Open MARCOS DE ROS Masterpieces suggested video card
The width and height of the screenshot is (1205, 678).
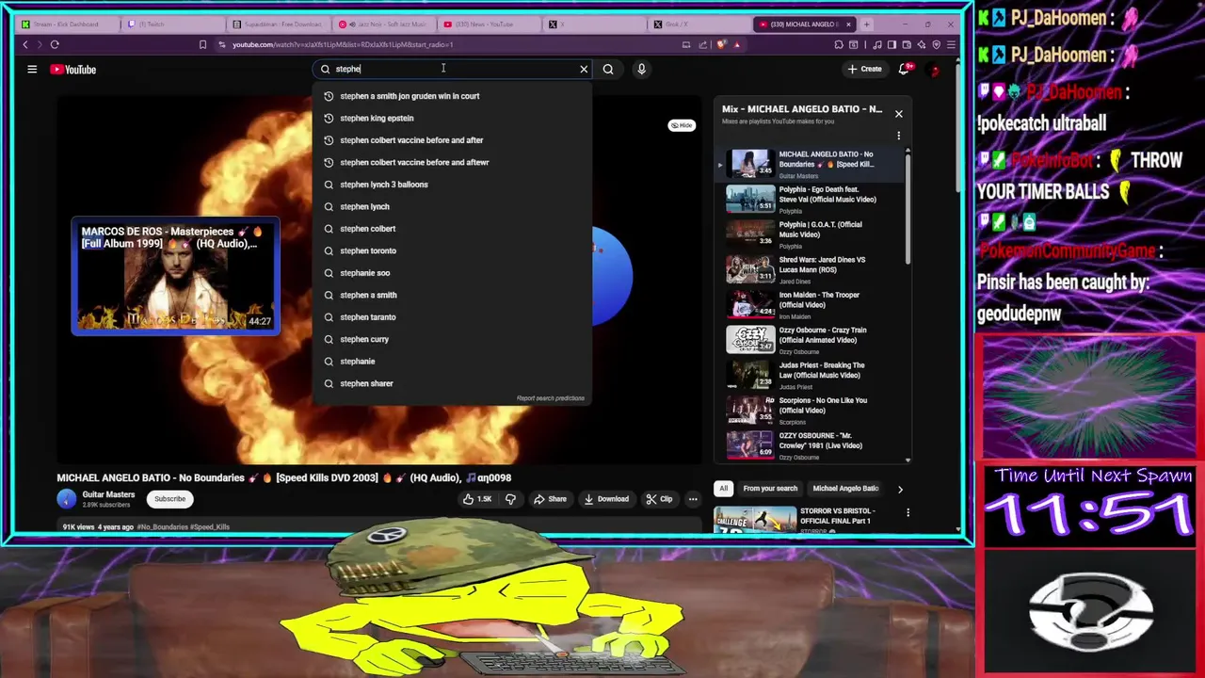175,276
